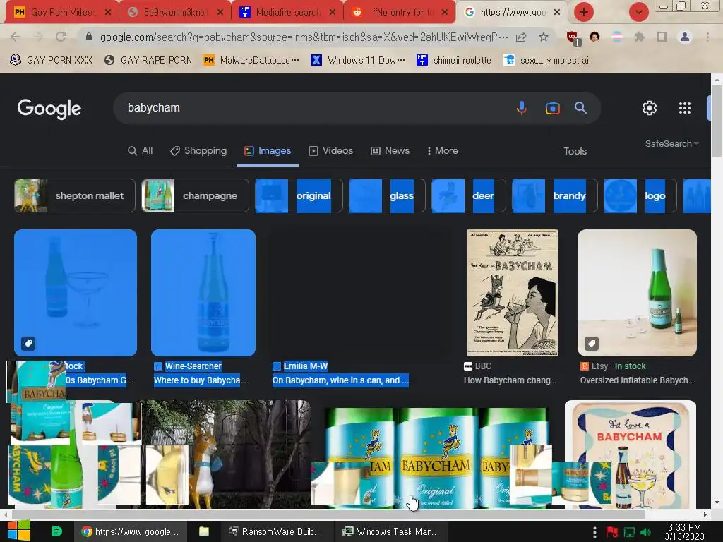Click 'On Babycham, wine in a can' link
This screenshot has height=542, width=723.
pos(340,380)
